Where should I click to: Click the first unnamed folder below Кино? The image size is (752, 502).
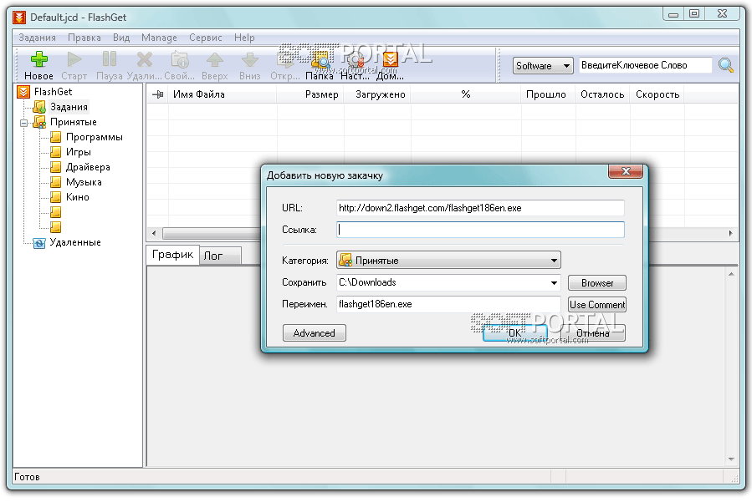click(56, 211)
